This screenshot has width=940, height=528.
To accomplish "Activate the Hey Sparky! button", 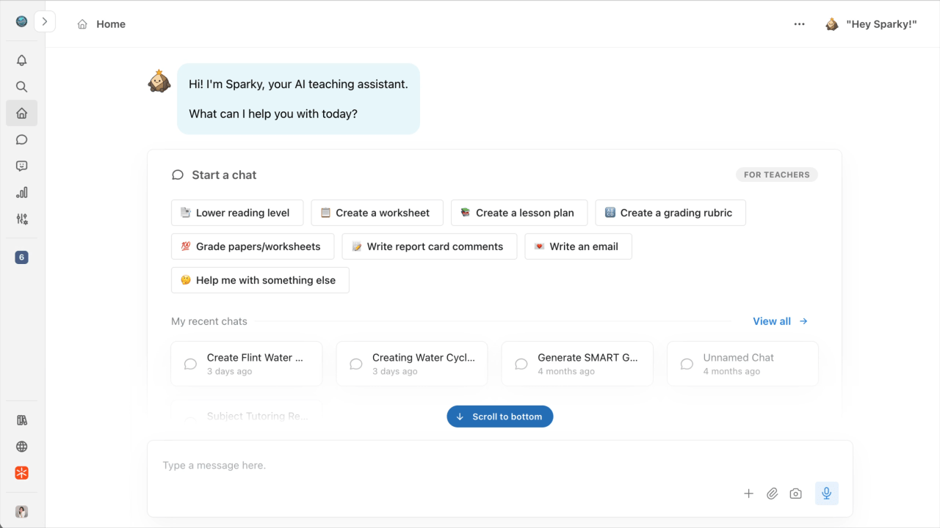I will pyautogui.click(x=871, y=23).
